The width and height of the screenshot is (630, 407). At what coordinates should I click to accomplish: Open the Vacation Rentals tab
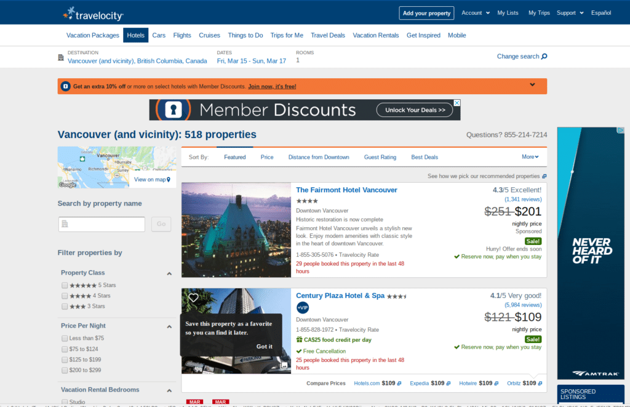(x=376, y=35)
